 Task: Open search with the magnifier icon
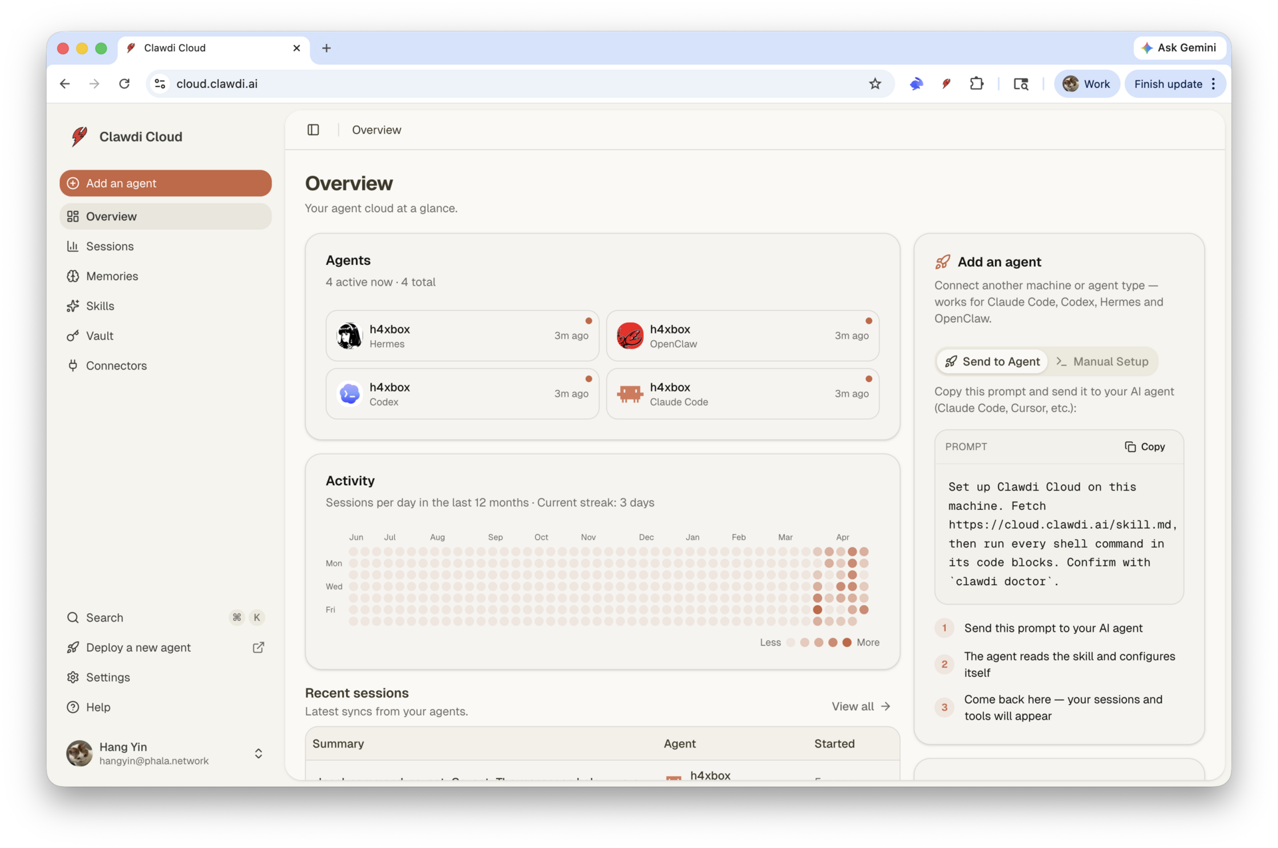click(x=73, y=618)
